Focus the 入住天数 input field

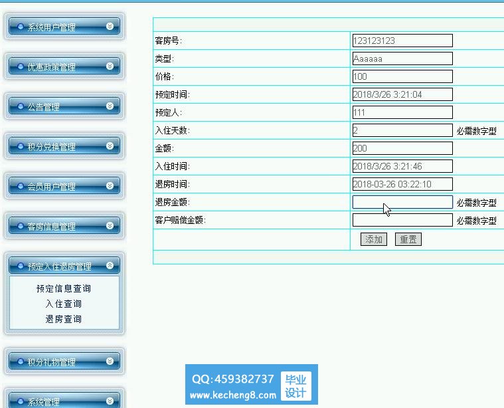tap(402, 130)
